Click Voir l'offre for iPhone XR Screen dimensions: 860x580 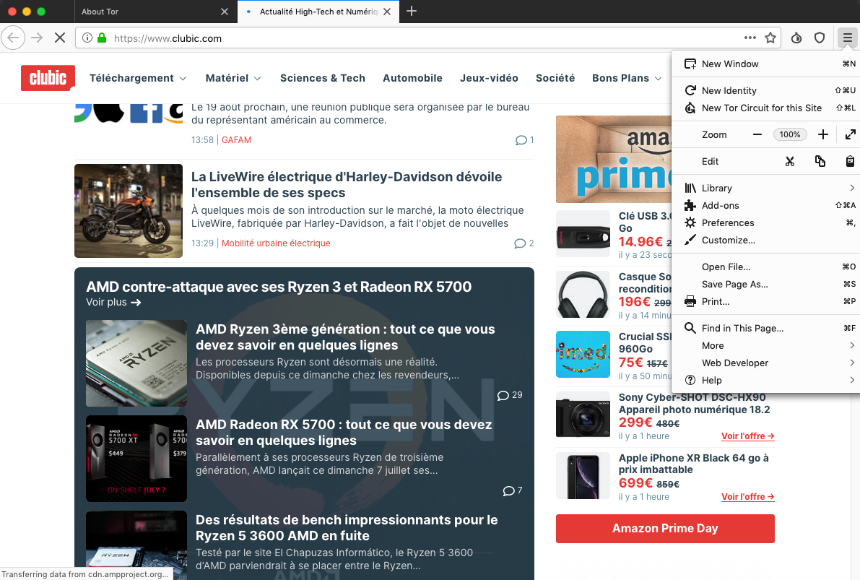747,497
